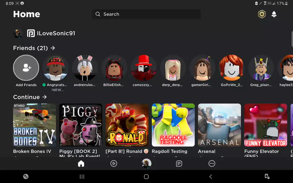
Task: Tap Android home button
Action: coord(146,176)
